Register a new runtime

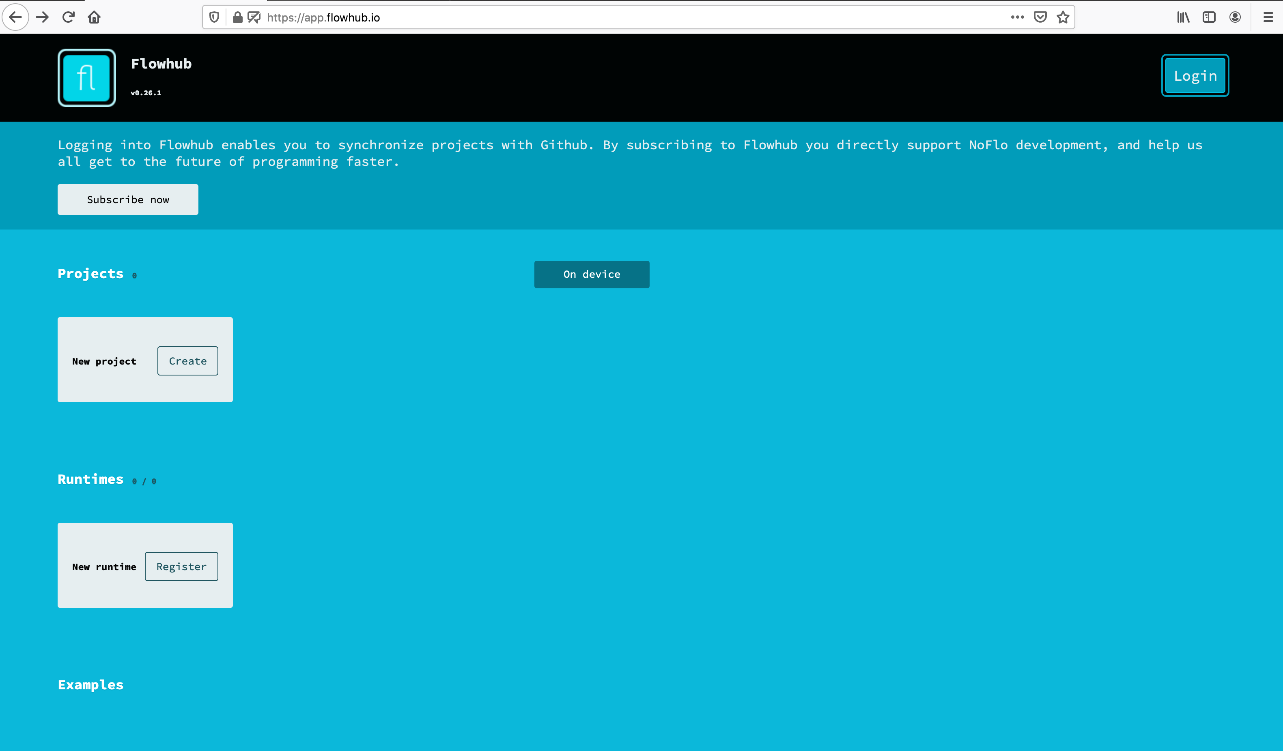(x=181, y=566)
